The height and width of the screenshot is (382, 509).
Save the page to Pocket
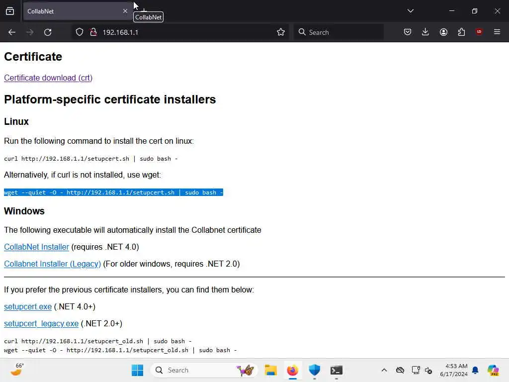408,32
